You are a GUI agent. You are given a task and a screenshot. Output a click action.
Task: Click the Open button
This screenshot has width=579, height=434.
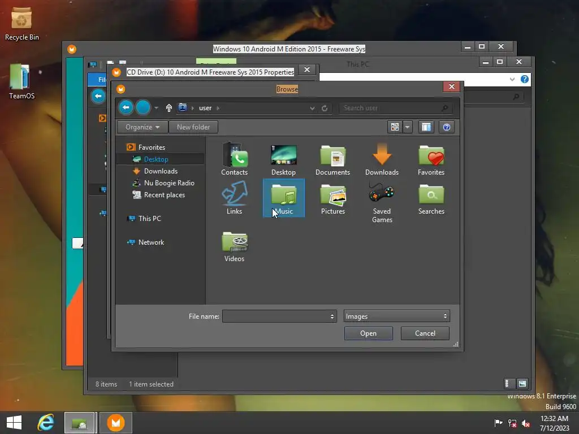[368, 333]
